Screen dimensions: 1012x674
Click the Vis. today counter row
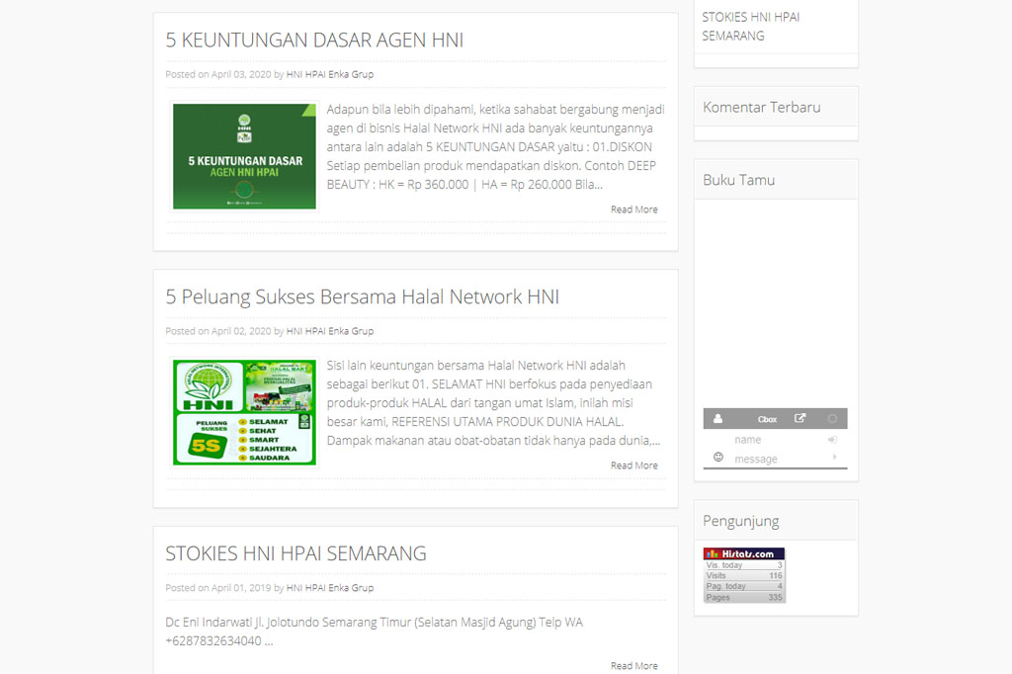point(744,565)
